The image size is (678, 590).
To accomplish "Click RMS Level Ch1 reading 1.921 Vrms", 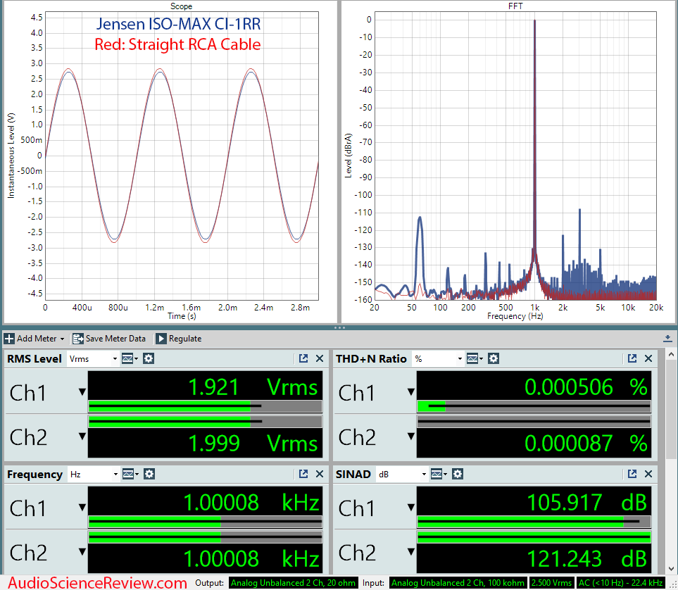I will 253,387.
